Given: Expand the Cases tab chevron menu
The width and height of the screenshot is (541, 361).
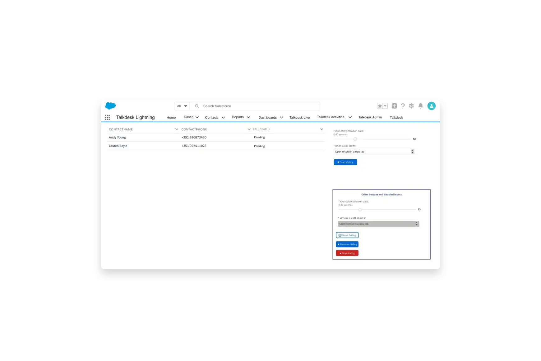Looking at the screenshot, I should [x=197, y=117].
